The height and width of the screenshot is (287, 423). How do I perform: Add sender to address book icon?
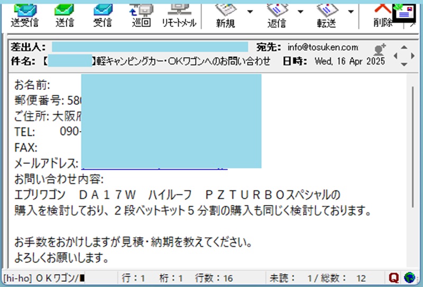(379, 50)
